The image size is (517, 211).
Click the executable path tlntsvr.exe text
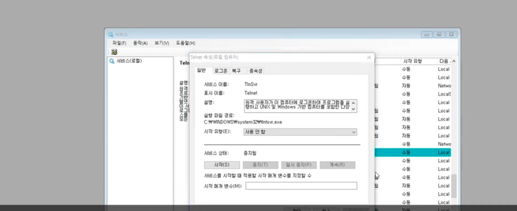[243, 122]
